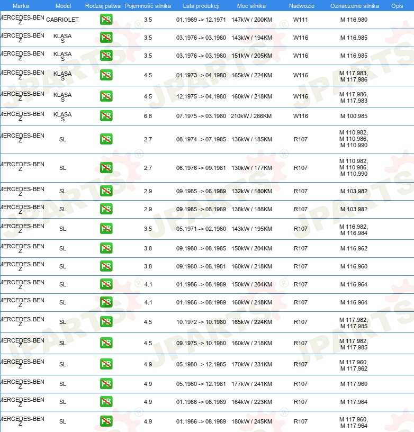Click the Nadwozie column header
The height and width of the screenshot is (432, 414).
pos(302,6)
